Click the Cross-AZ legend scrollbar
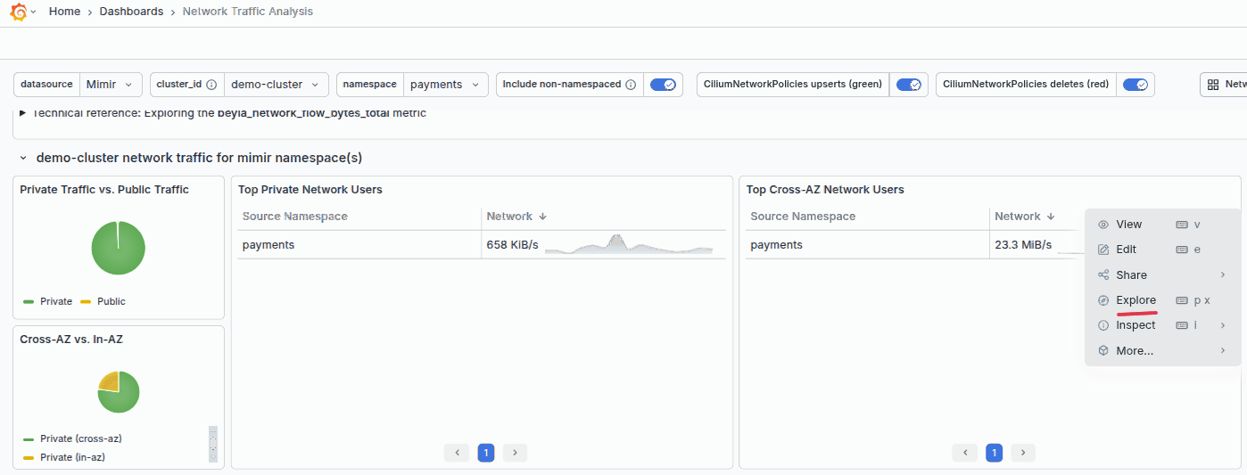1247x475 pixels. pyautogui.click(x=213, y=444)
